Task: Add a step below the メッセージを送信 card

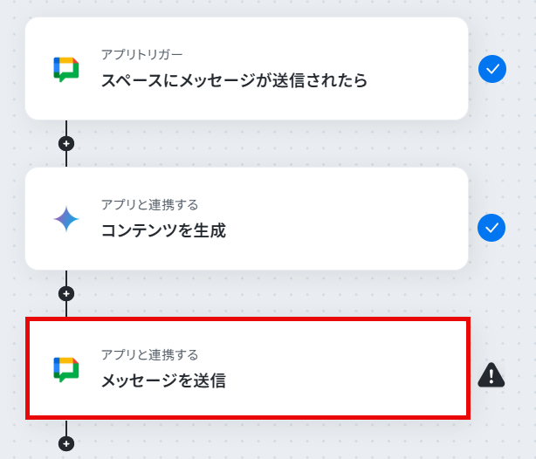Action: click(x=66, y=443)
